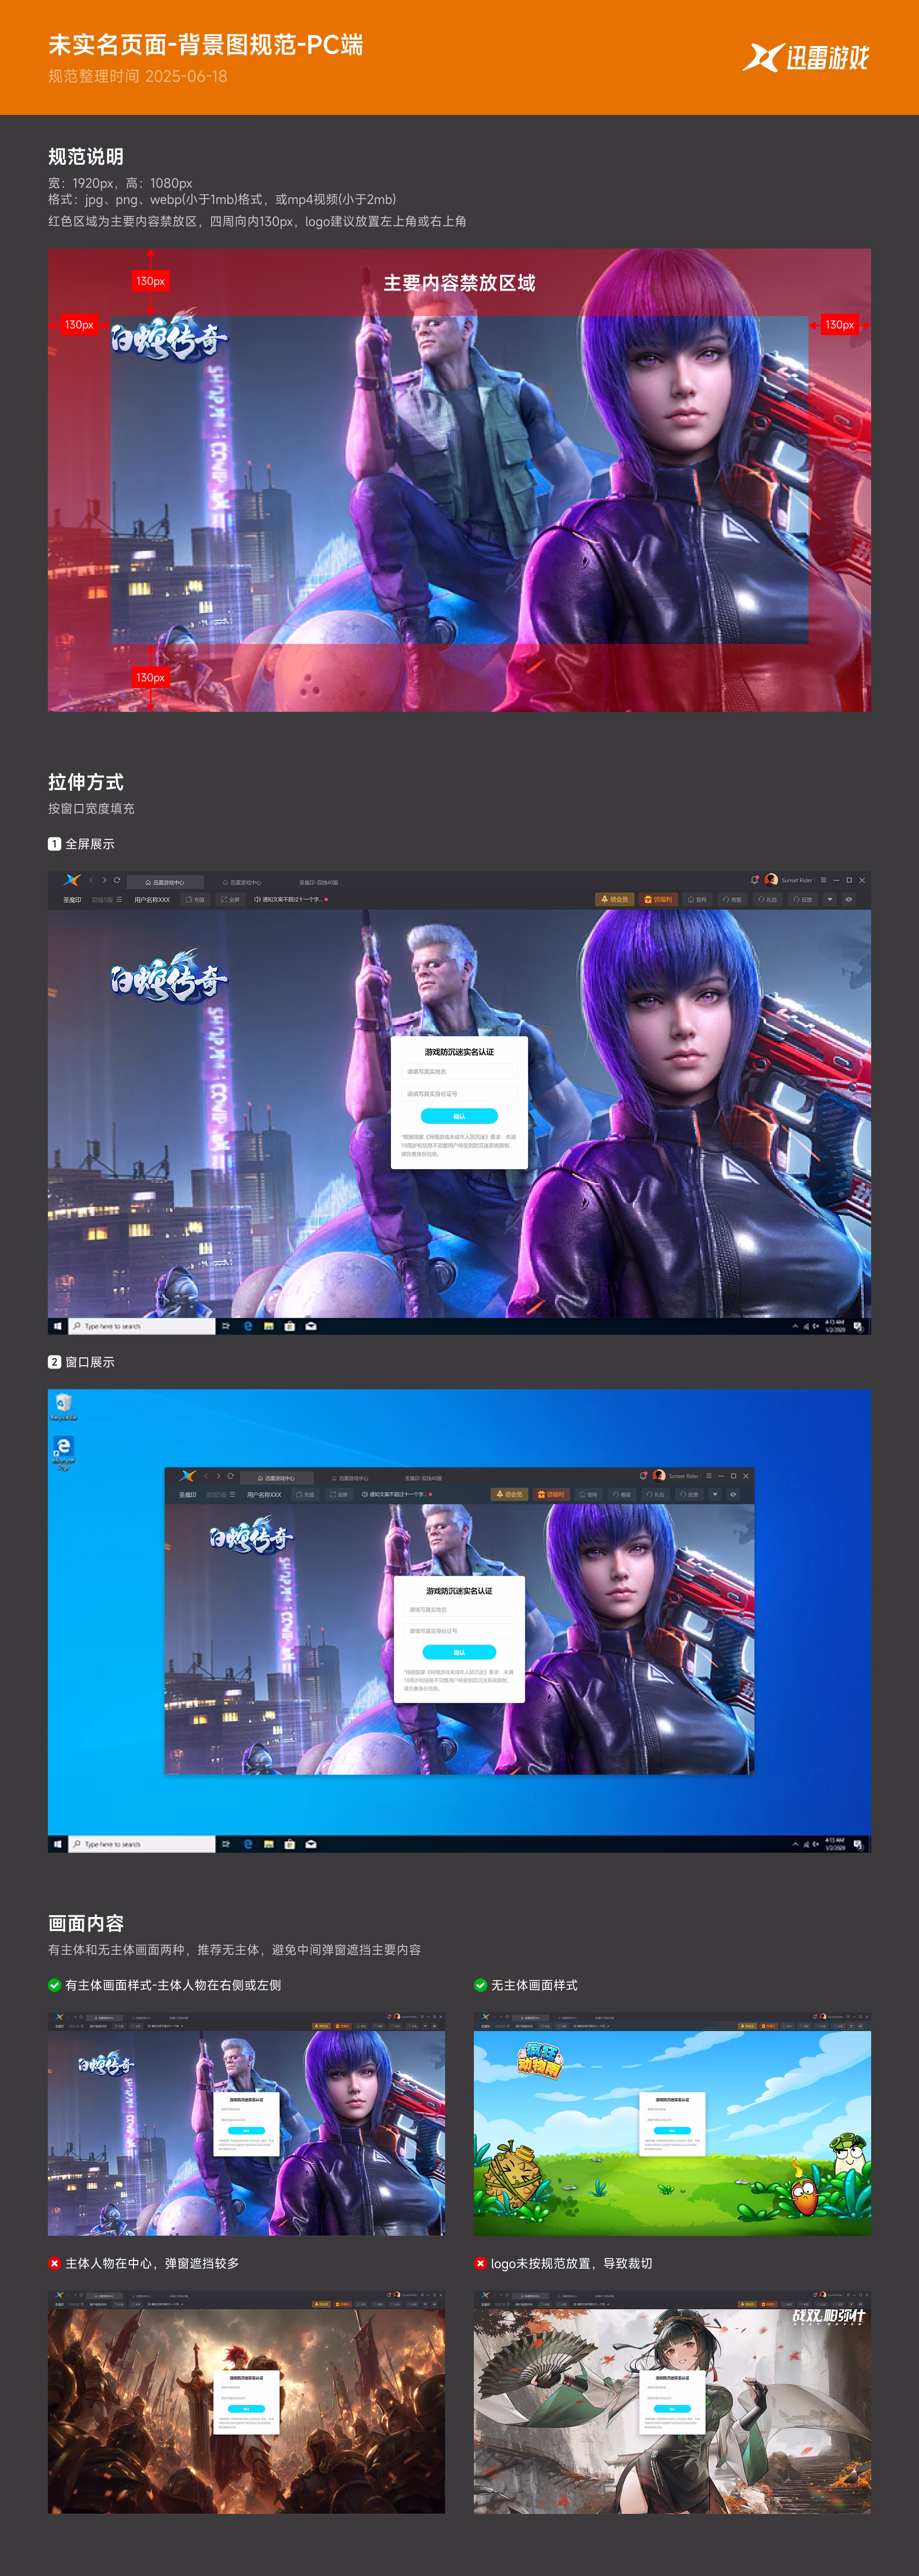The width and height of the screenshot is (919, 2576).
Task: Click back arrow in windowed demo titlebar
Action: tap(206, 1476)
